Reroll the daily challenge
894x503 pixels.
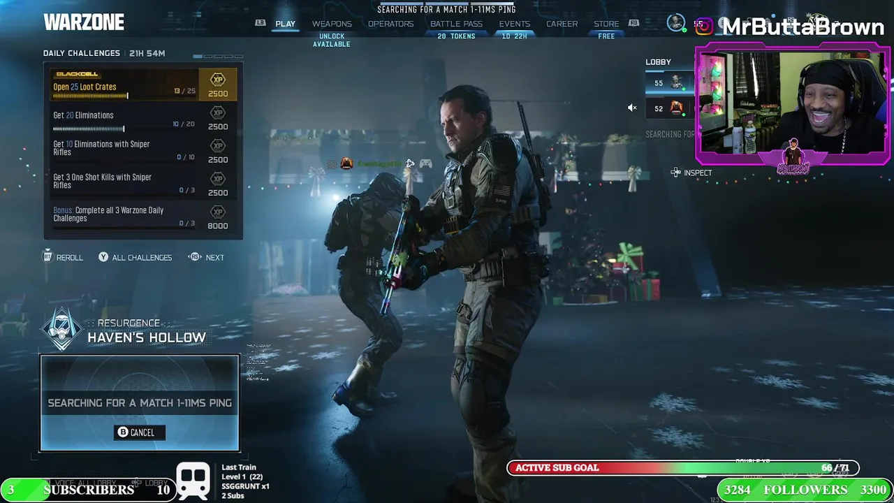[x=63, y=257]
